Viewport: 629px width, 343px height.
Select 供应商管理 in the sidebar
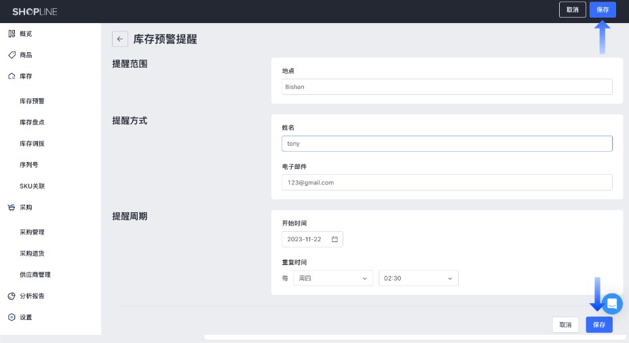coord(35,275)
